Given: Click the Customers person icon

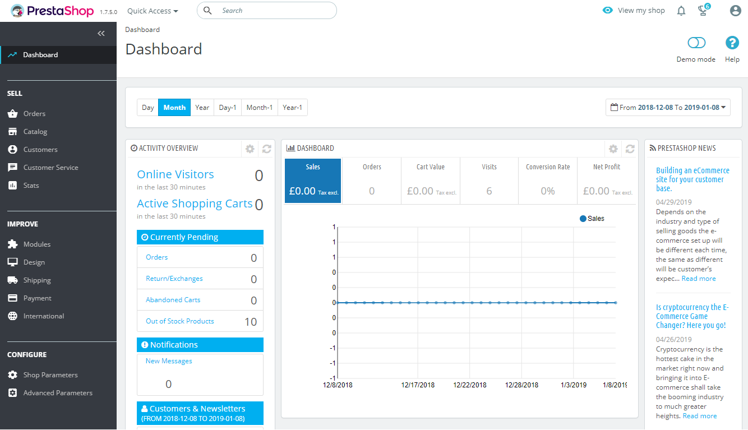Looking at the screenshot, I should (12, 150).
